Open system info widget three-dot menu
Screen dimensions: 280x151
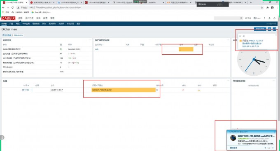90,40
